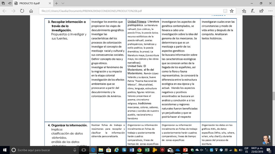Click underlined text "Unidad Primera"
This screenshot has height=154, width=275.
click(137, 22)
